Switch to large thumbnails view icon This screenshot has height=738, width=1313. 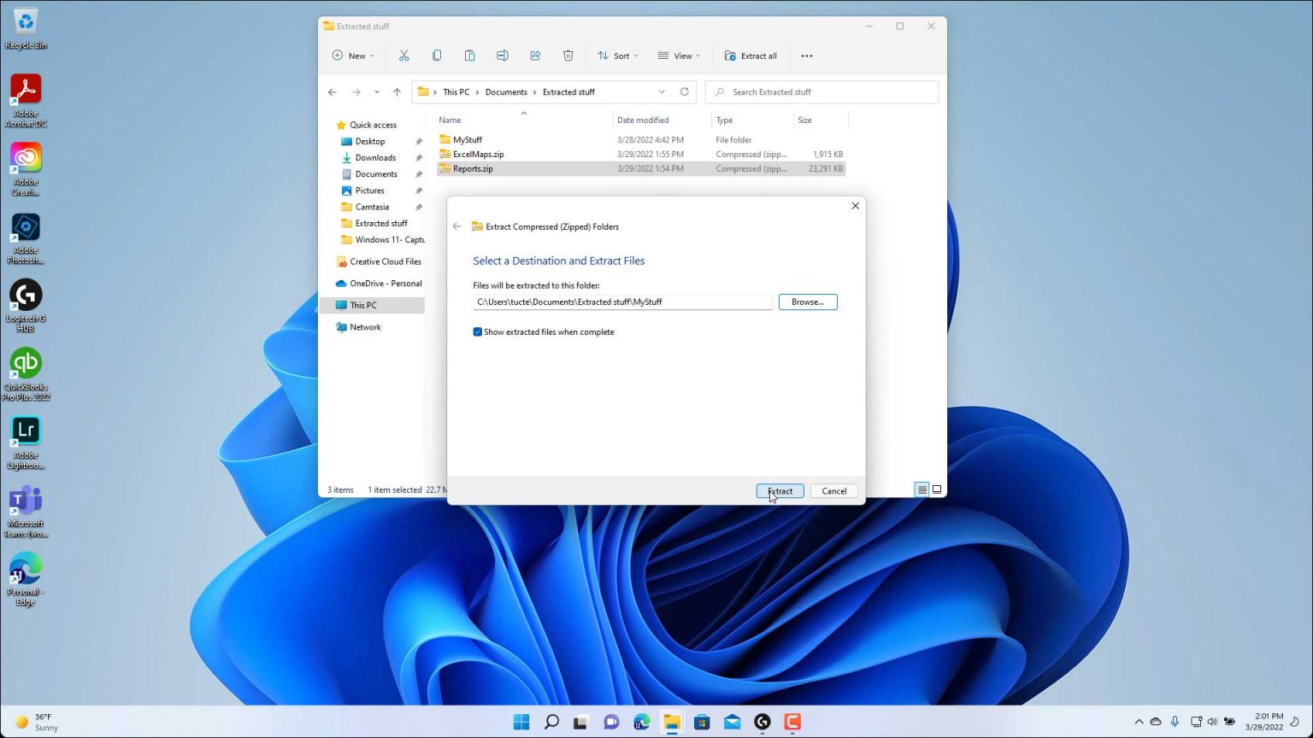click(x=937, y=489)
